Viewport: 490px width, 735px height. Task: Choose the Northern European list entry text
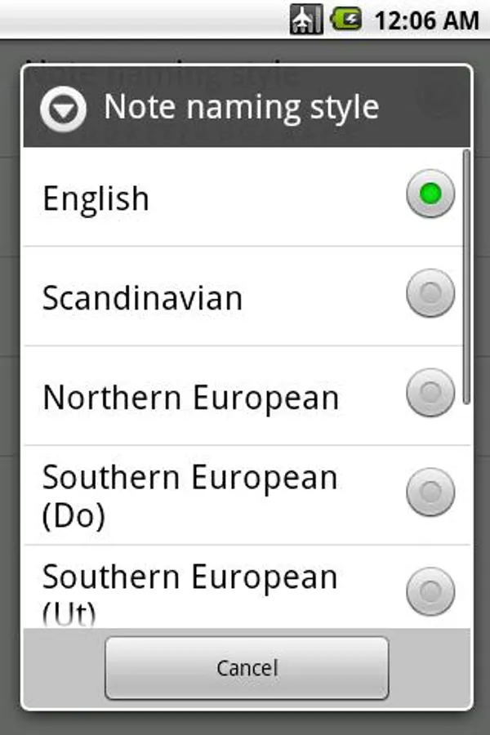(190, 398)
